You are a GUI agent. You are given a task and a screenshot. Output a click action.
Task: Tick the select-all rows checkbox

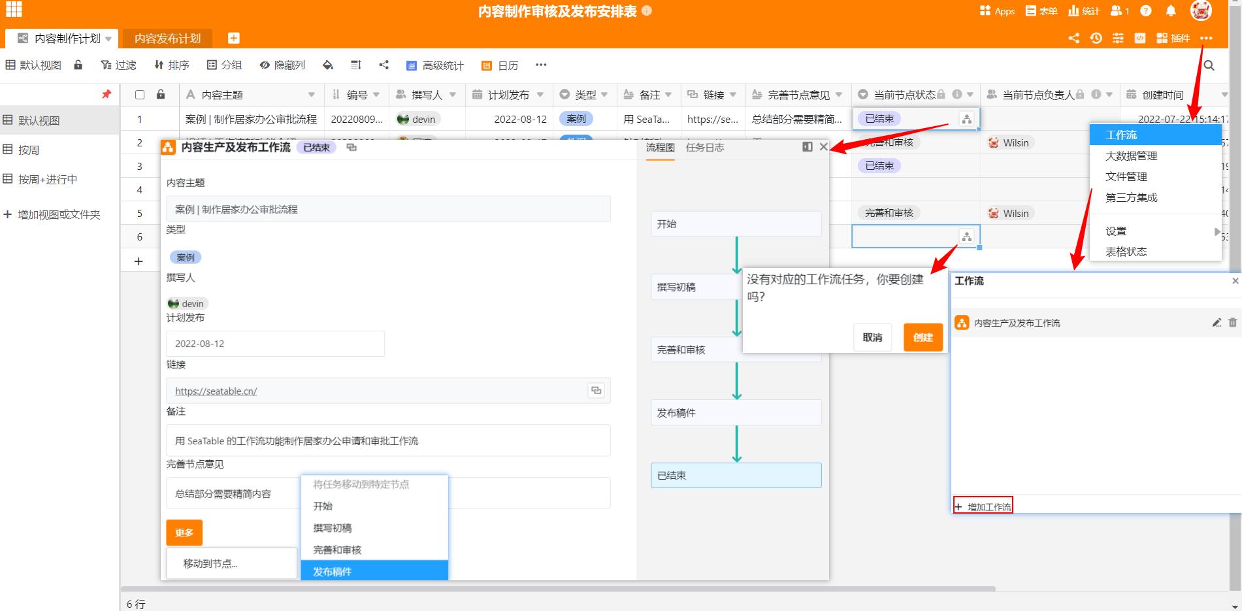tap(139, 95)
